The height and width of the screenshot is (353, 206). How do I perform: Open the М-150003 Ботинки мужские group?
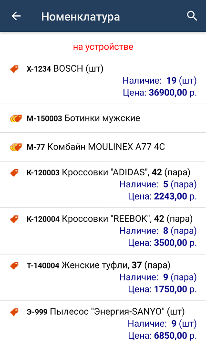(103, 118)
